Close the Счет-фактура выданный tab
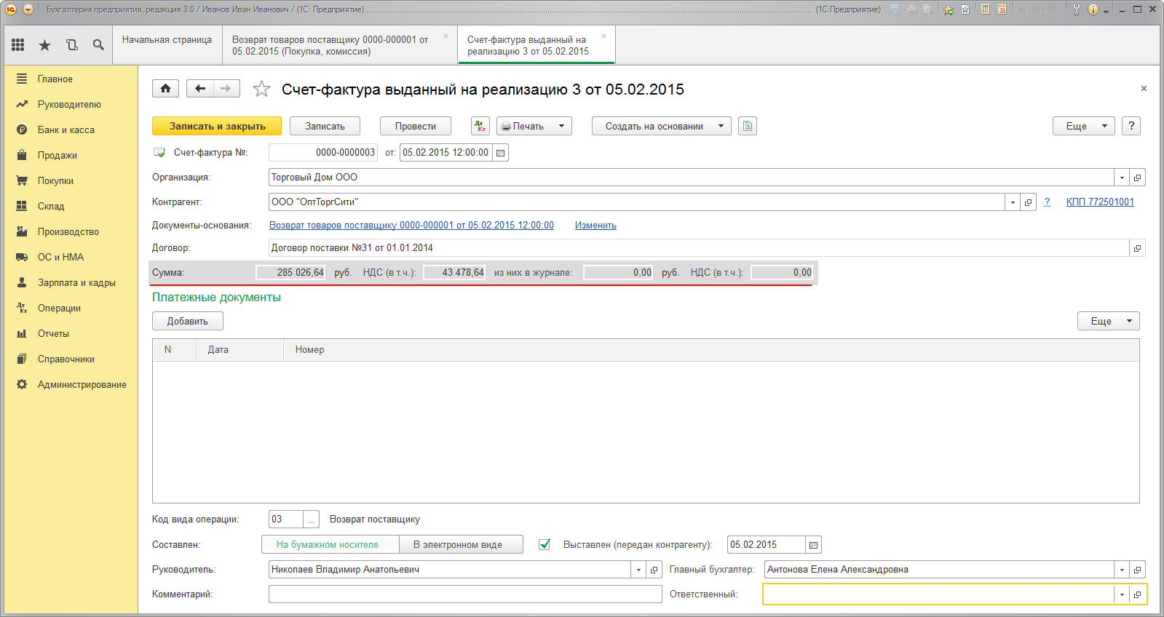The height and width of the screenshot is (617, 1164). pyautogui.click(x=603, y=36)
